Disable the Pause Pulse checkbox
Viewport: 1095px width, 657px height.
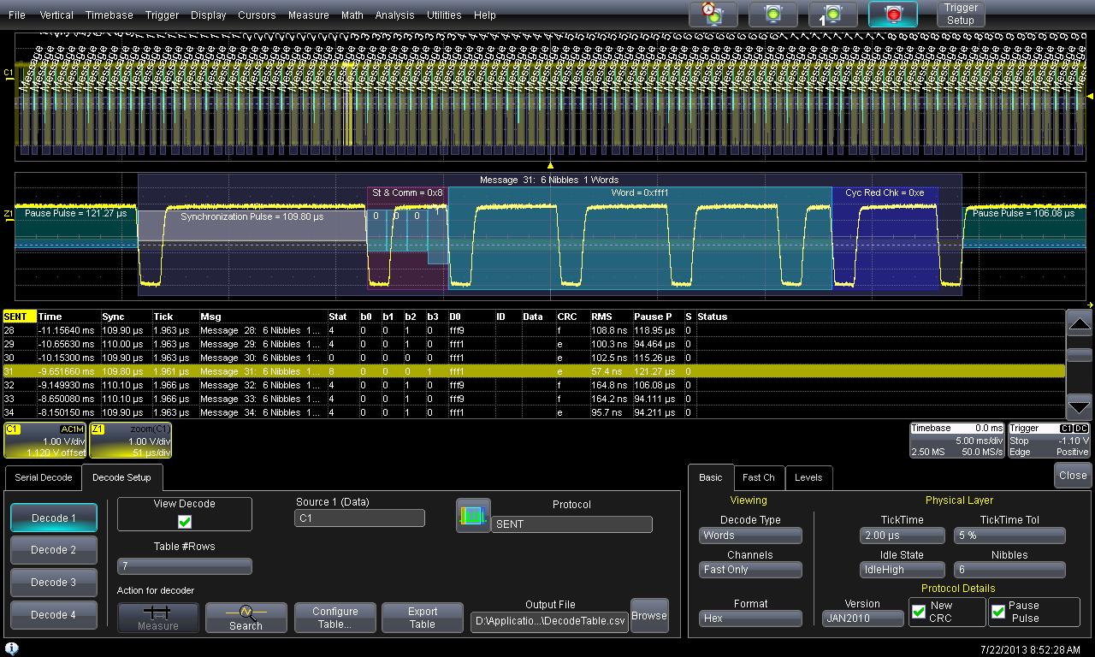coord(998,612)
